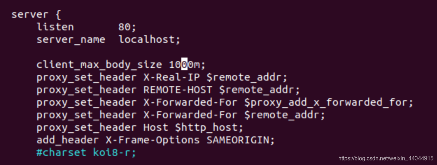Click "X-Real-IP" header name

[x=171, y=77]
